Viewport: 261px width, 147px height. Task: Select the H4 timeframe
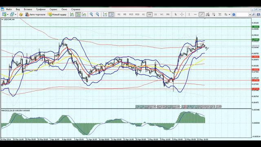coord(150,15)
